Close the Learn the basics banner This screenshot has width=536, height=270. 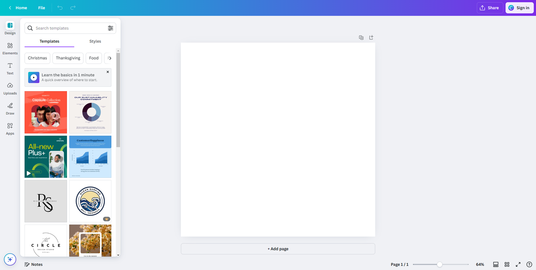[x=108, y=72]
